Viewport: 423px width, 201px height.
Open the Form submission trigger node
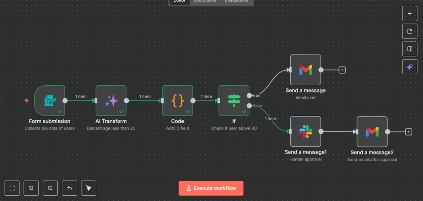click(x=50, y=100)
